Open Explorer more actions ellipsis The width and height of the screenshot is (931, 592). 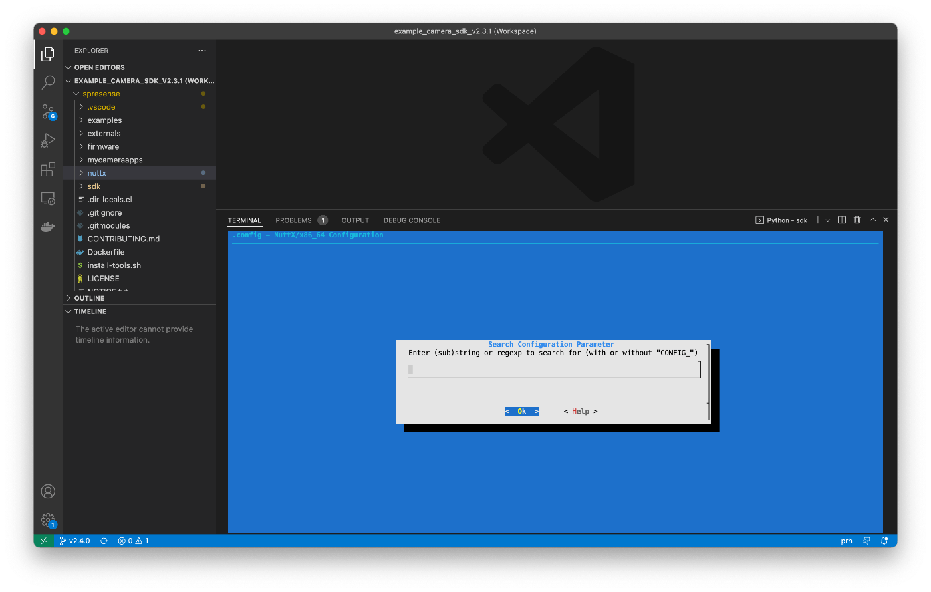tap(202, 51)
